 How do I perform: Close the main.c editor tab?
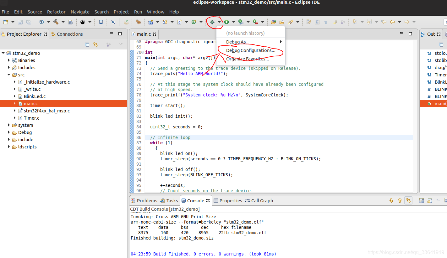click(x=155, y=34)
